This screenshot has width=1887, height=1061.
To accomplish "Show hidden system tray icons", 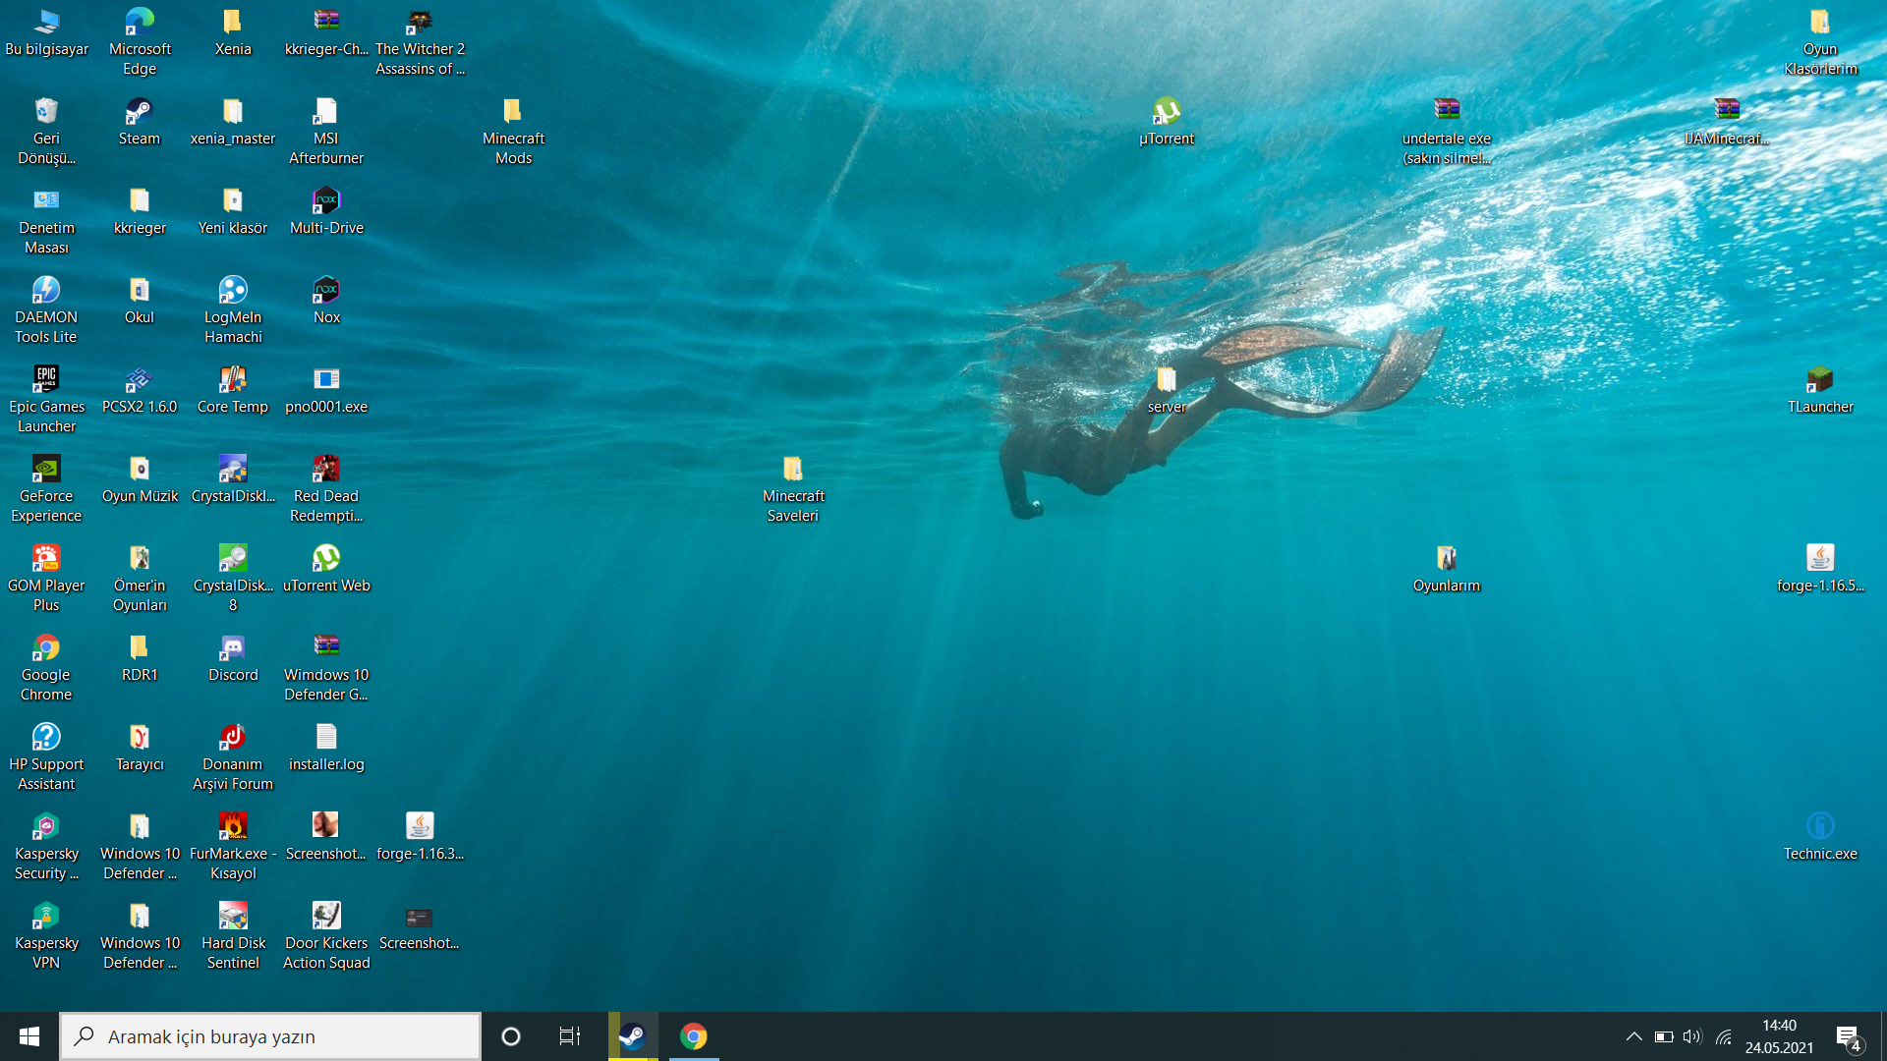I will [1633, 1036].
